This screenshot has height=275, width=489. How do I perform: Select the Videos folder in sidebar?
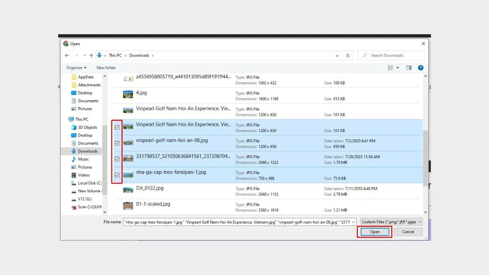tap(84, 175)
